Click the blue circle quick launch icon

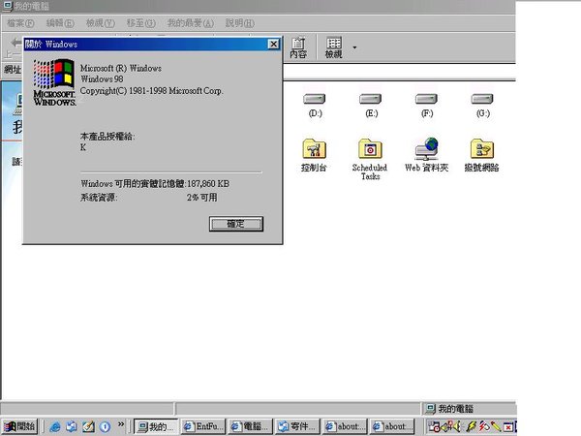(x=105, y=427)
